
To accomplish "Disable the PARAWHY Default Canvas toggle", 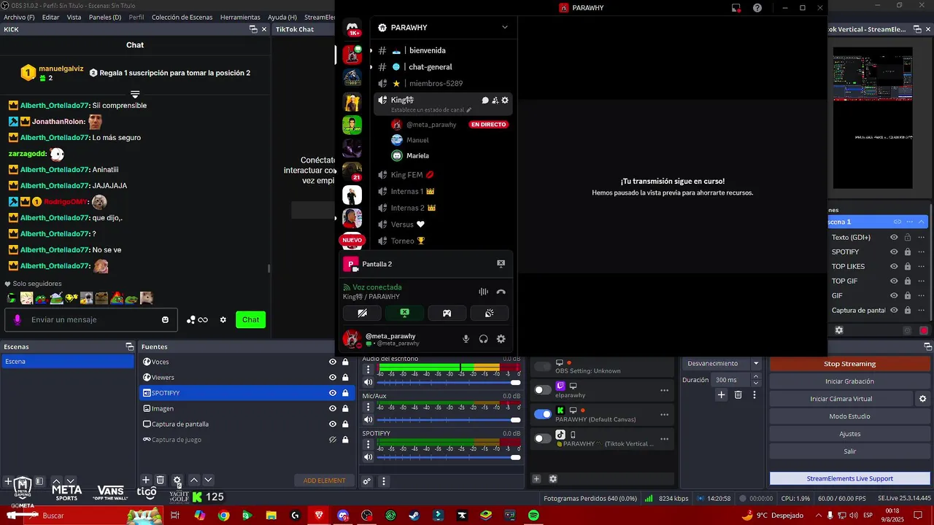I will click(543, 414).
